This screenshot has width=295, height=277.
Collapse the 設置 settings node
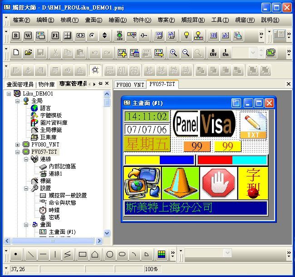(27, 188)
